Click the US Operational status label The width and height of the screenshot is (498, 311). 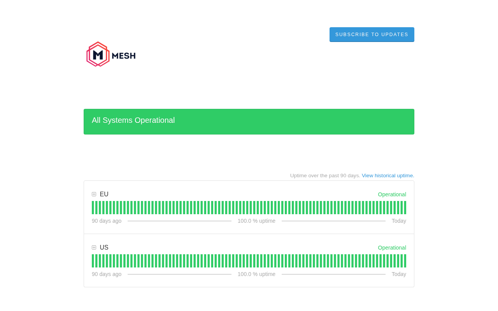(392, 248)
